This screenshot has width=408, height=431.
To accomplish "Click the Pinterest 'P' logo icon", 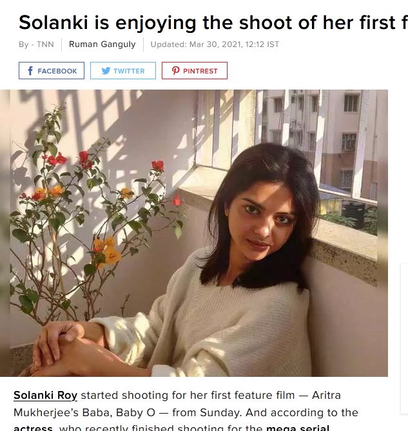I will tap(176, 71).
